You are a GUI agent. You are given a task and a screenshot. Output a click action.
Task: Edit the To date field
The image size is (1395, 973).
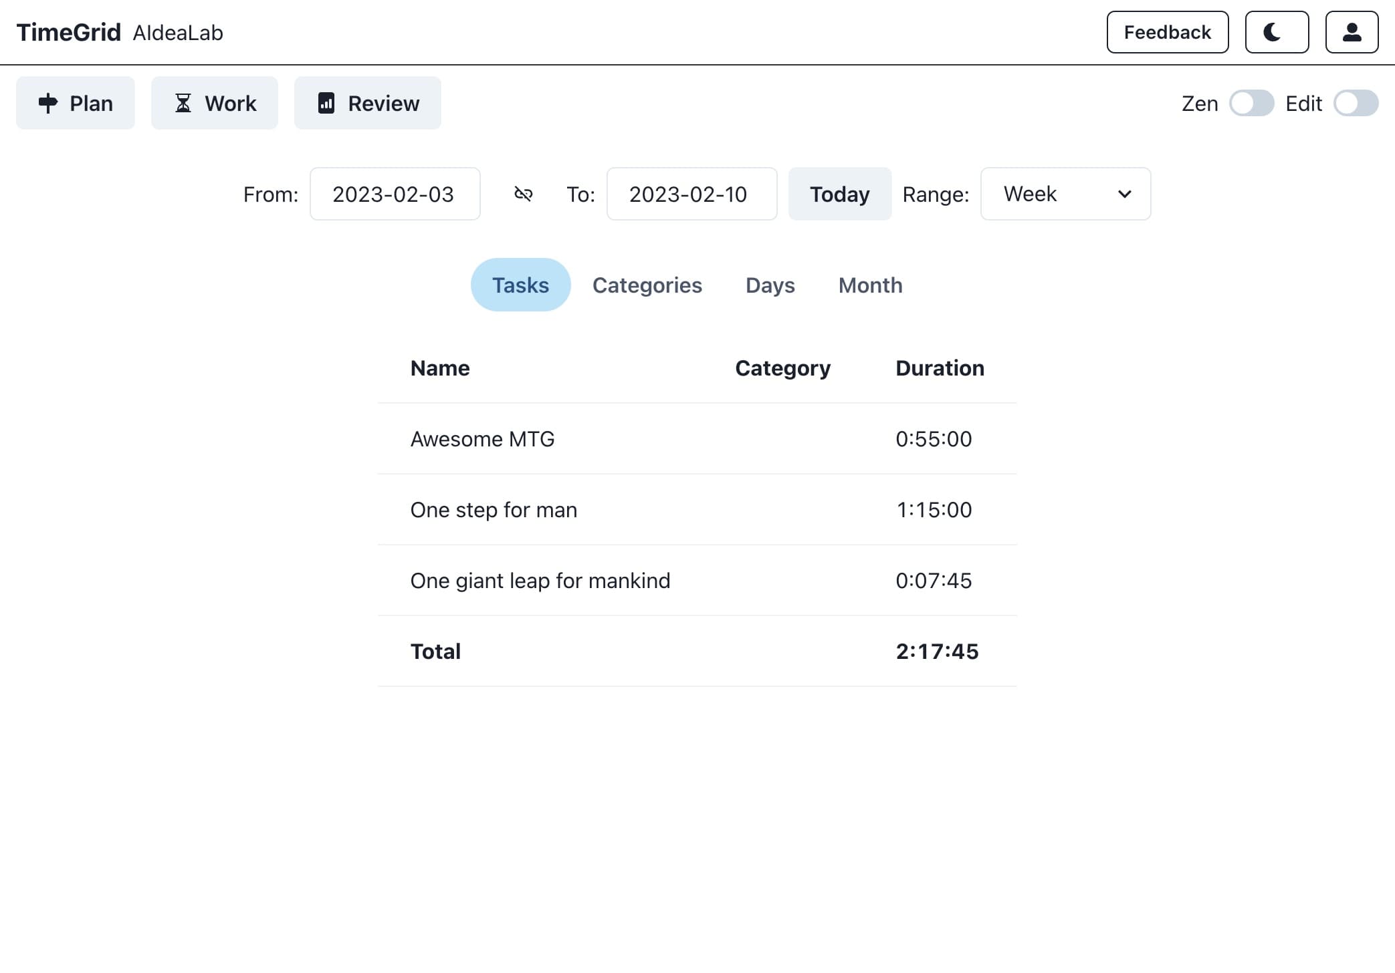691,194
